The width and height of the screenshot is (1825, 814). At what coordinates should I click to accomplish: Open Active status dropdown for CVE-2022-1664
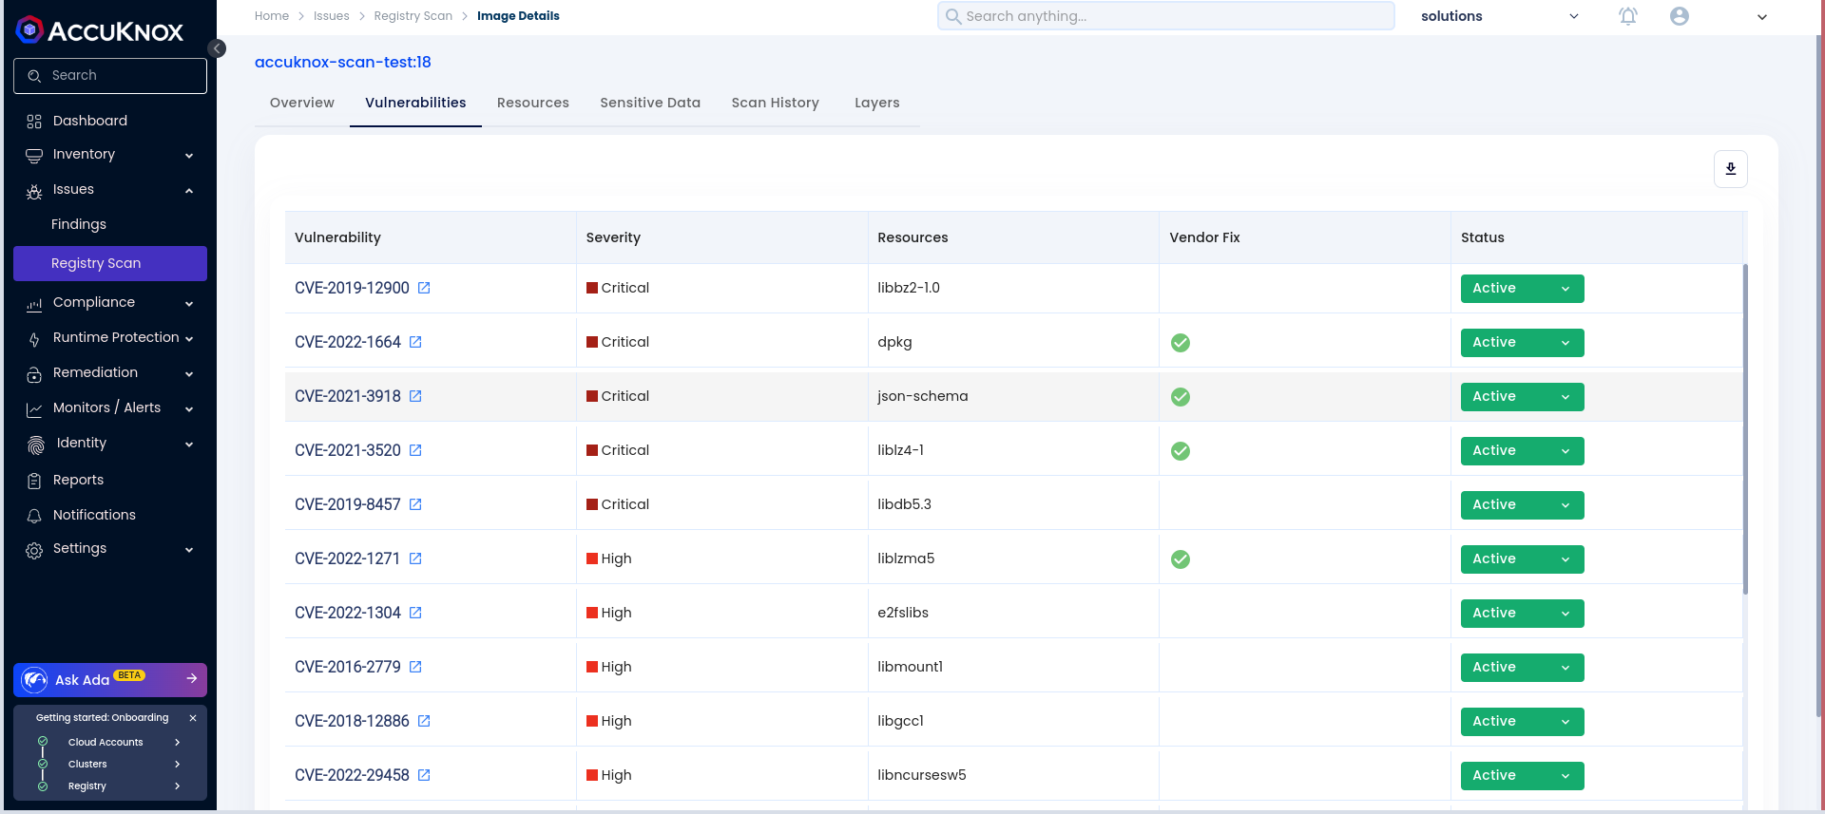point(1522,343)
